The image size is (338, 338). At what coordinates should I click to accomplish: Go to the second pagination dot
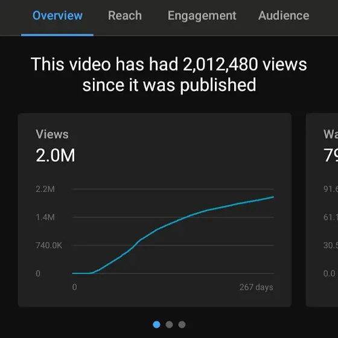coord(169,325)
